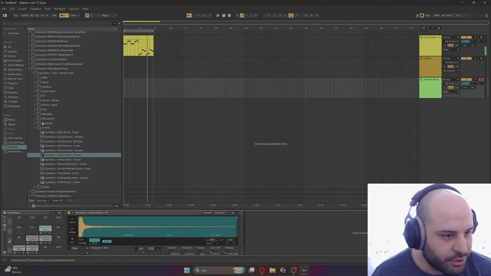This screenshot has height=276, width=491.
Task: Open the Playback menu
Action: click(35, 9)
